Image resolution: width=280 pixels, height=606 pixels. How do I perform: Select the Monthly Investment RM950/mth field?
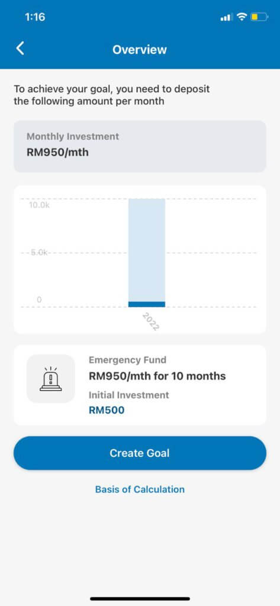140,146
